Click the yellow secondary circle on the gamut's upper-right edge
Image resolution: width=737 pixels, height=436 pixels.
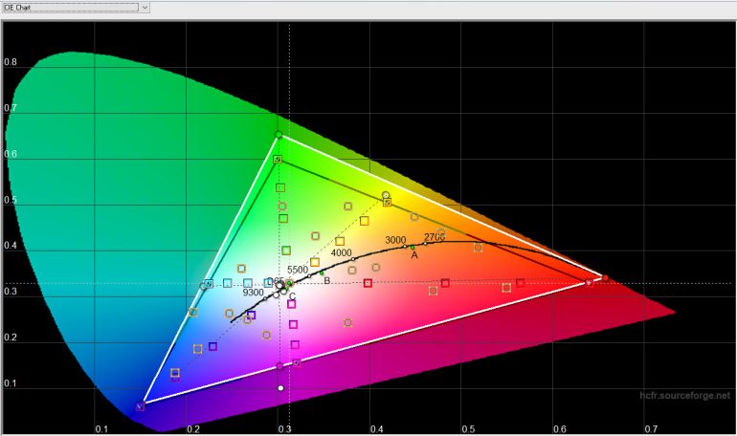coord(386,195)
